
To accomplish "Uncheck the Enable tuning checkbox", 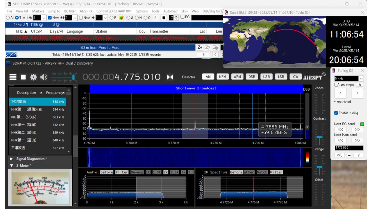I will (336, 113).
